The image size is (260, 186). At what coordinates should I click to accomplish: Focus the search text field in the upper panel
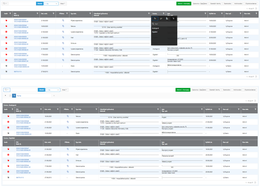click(x=22, y=3)
